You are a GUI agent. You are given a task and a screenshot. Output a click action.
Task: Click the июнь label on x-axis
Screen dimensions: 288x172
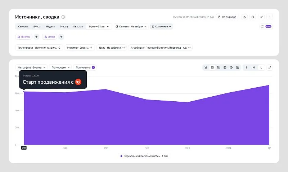tap(188, 148)
